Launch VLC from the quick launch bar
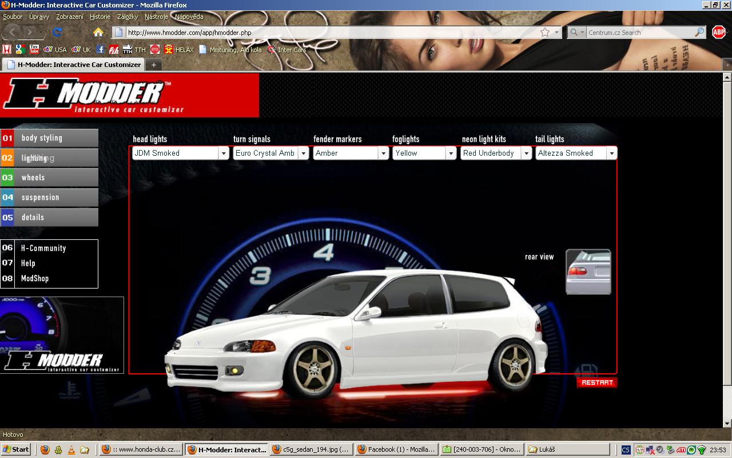732x458 pixels. (71, 450)
